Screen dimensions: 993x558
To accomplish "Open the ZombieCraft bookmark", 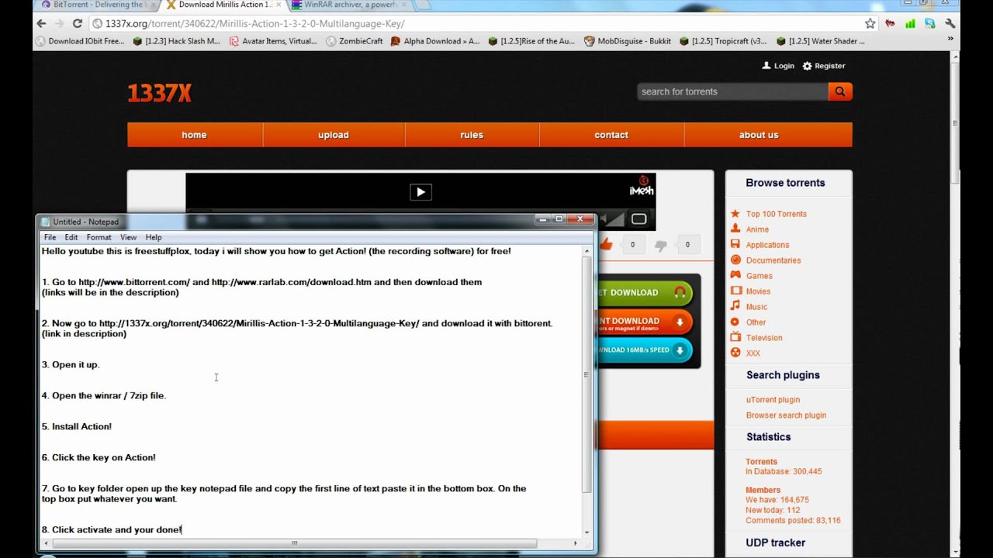I will pos(355,41).
